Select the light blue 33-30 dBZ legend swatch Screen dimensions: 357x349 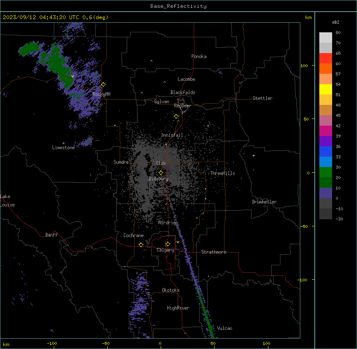coord(326,162)
